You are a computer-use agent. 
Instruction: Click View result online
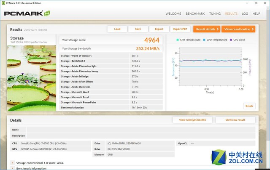238,29
